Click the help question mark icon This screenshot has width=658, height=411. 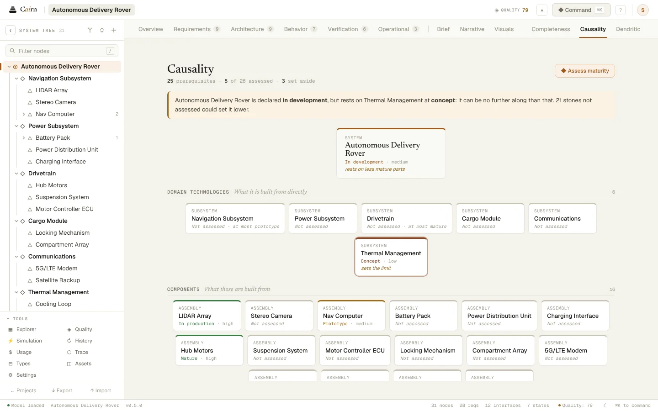click(x=621, y=10)
